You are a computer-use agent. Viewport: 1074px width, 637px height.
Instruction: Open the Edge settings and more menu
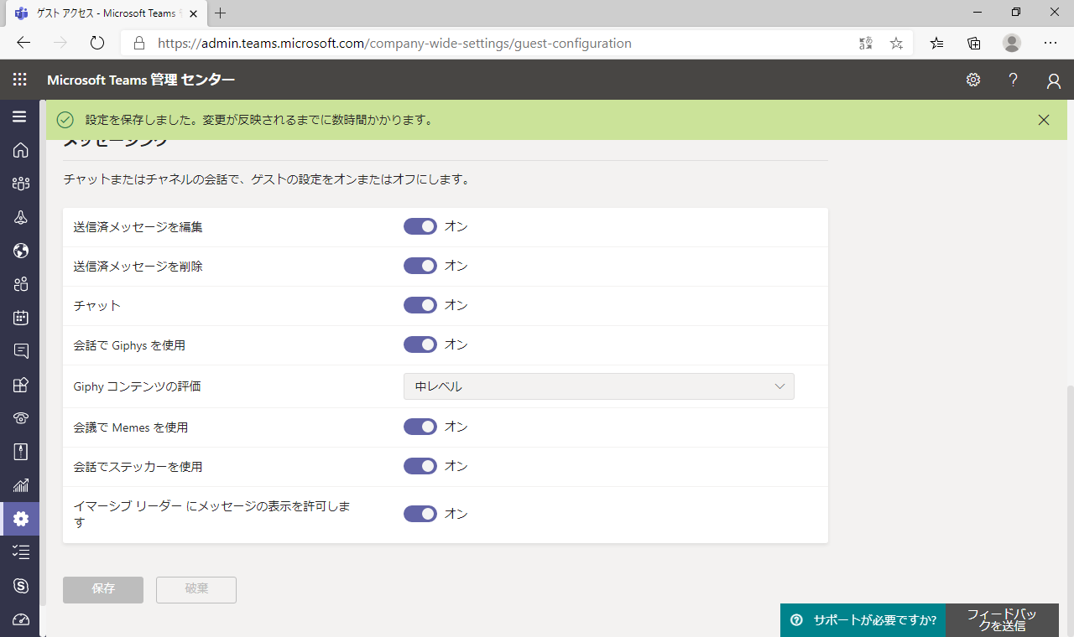coord(1051,43)
